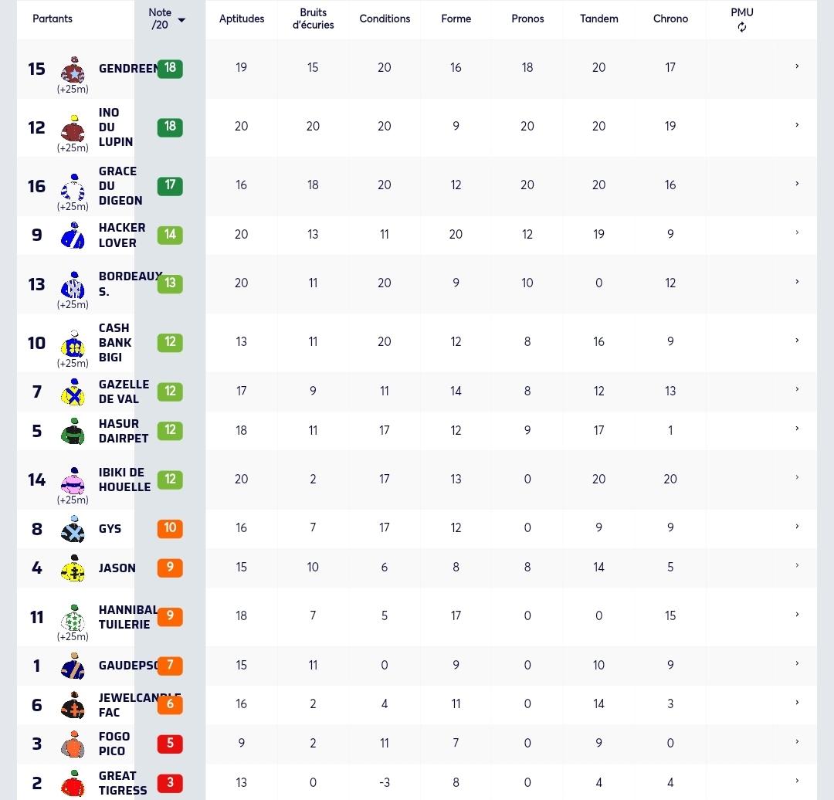Click the PMU refresh icon
Viewport: 834px width, 800px height.
click(741, 27)
